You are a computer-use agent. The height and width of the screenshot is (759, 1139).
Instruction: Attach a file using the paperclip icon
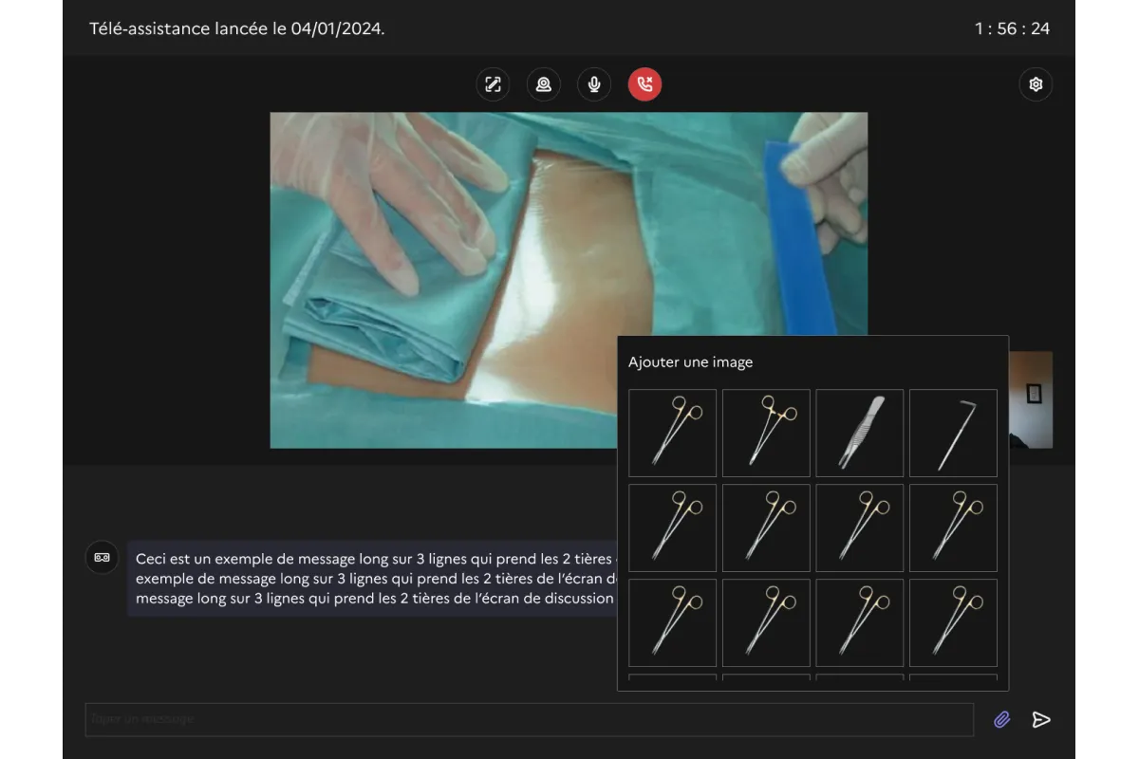[x=1000, y=719]
